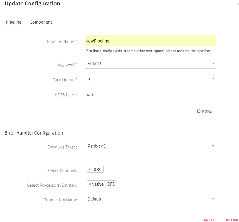Select the Native HDFS tag label
Viewport: 239px width, 222px height.
[103, 184]
